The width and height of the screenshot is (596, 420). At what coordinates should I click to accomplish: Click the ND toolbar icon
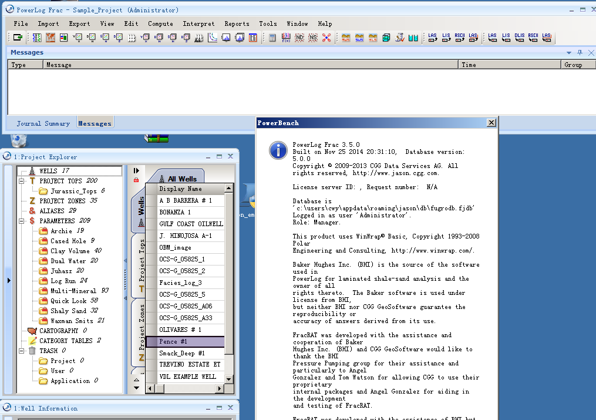tap(299, 37)
